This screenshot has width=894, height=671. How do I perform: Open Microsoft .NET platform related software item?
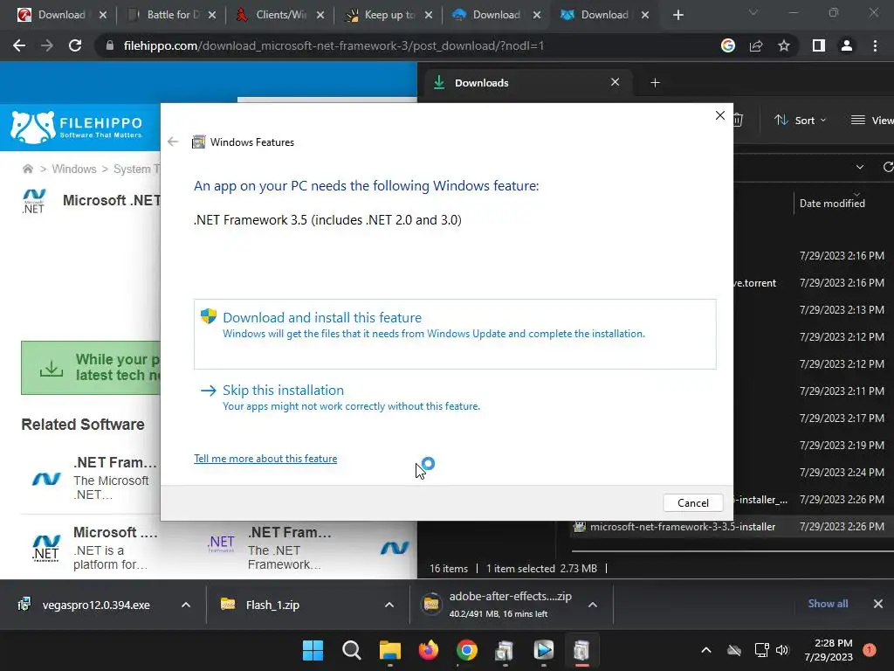click(91, 548)
